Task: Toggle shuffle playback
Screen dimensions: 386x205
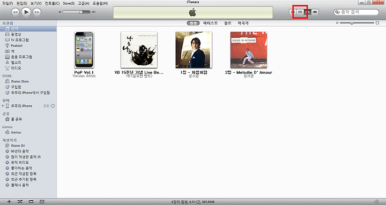Action: tap(20, 202)
